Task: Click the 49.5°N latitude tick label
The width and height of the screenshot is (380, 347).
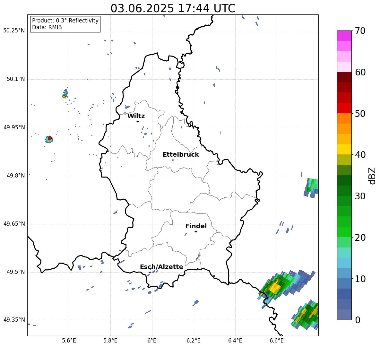Action: tap(16, 272)
